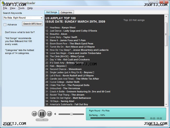170x128 pixels.
Task: Click Search MP3 Now! button
Action: 32,24
